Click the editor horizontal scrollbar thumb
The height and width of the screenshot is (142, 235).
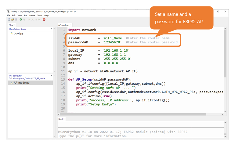coord(133,114)
